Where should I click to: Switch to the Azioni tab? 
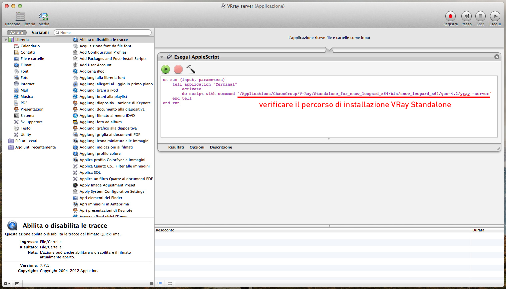tap(17, 33)
